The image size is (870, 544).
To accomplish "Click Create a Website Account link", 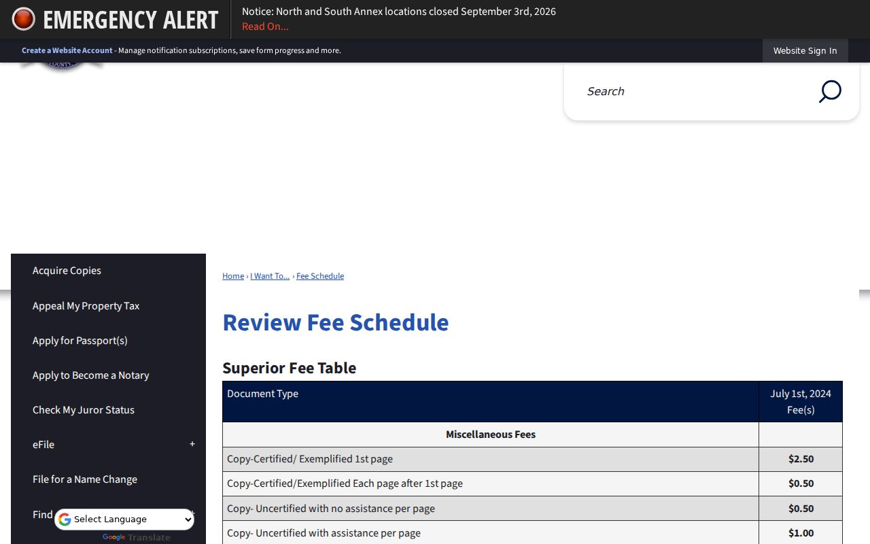I will 67,50.
